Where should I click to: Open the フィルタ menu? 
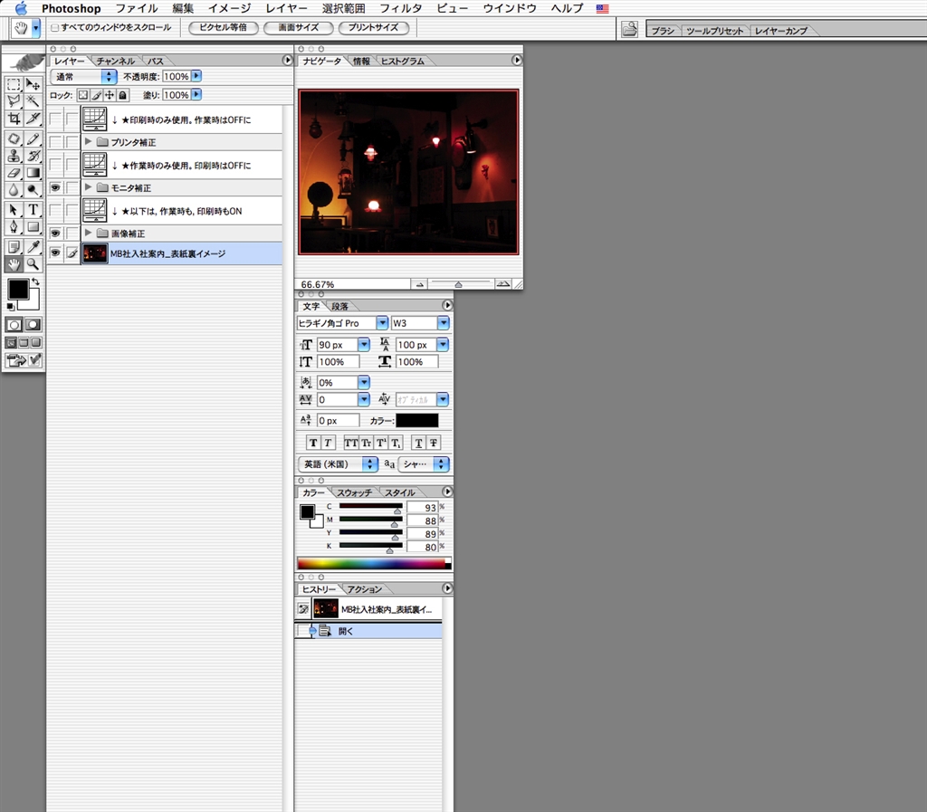coord(400,8)
